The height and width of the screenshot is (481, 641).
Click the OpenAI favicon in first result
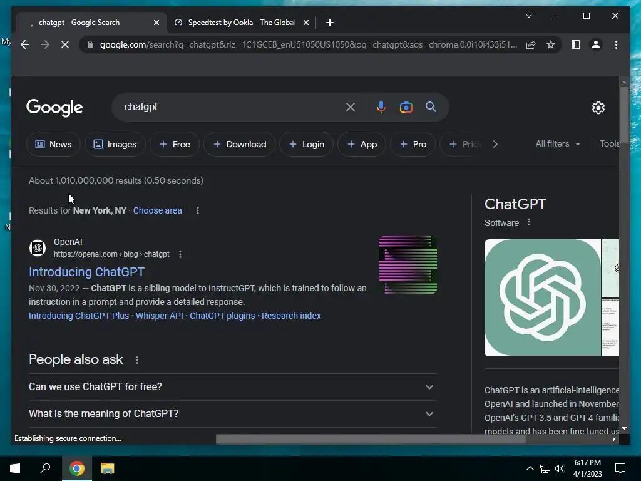pyautogui.click(x=38, y=248)
